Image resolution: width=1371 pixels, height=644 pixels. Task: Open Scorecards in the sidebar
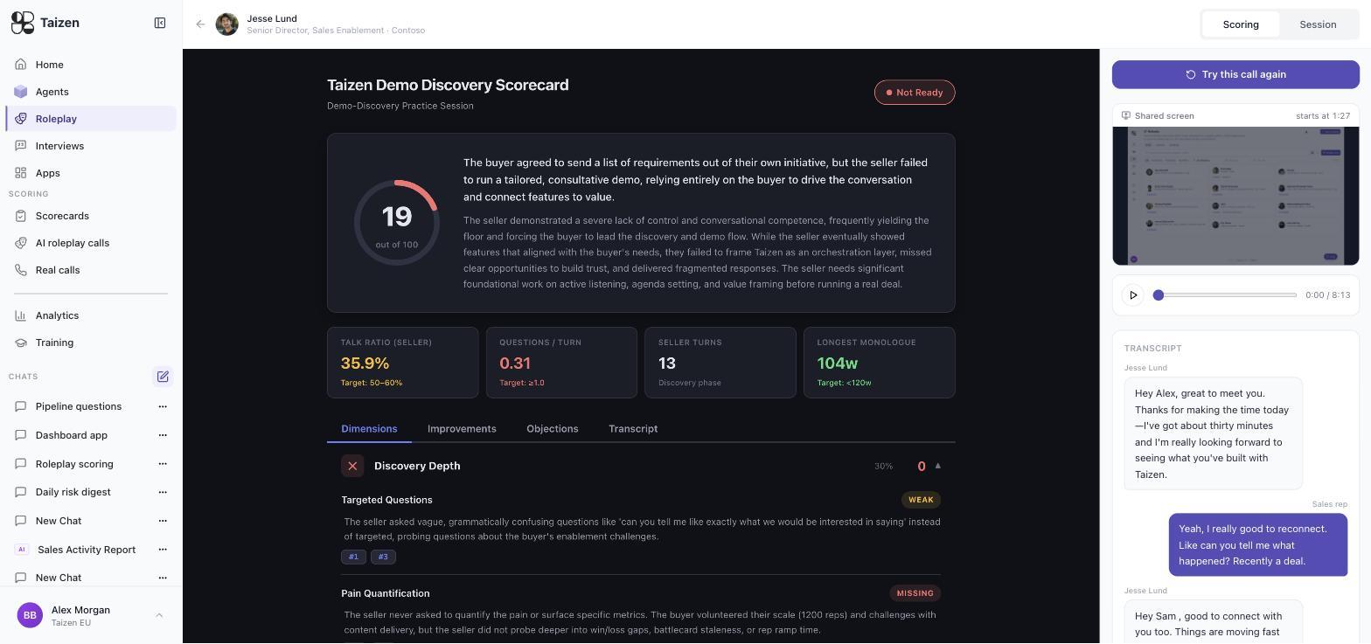[x=91, y=216]
